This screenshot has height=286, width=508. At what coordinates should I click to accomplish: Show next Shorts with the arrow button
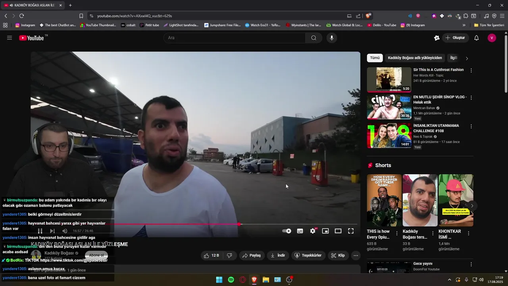[x=472, y=206]
